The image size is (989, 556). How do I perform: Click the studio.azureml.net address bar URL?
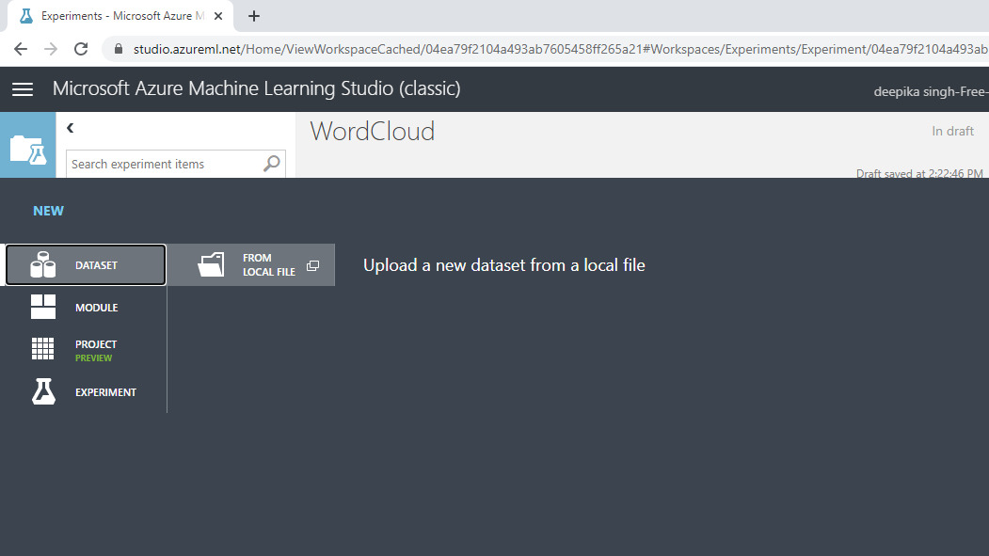[x=560, y=49]
